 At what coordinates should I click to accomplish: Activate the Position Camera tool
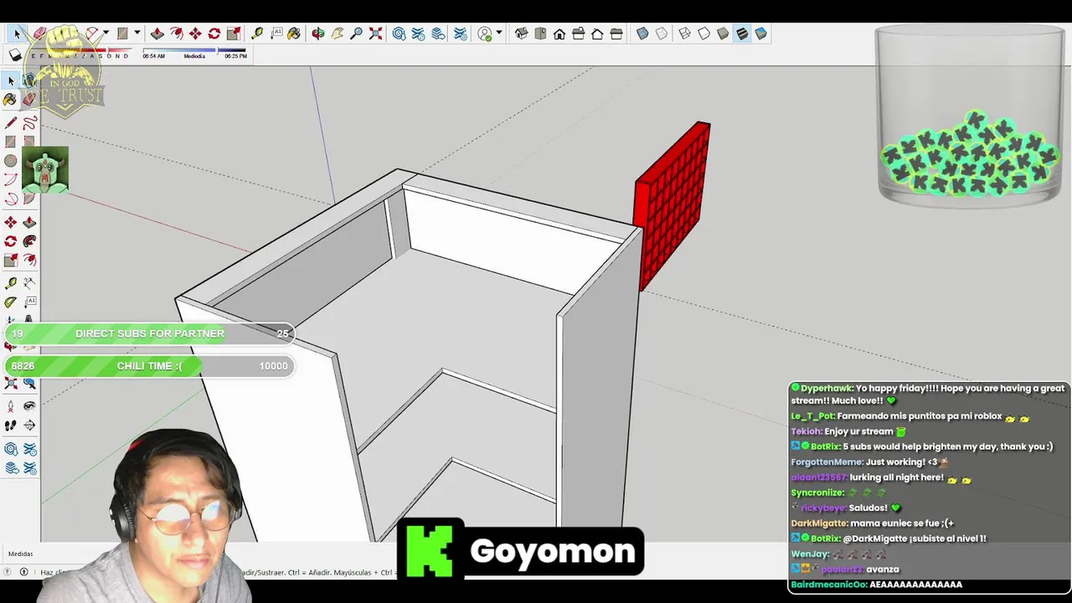pos(10,406)
